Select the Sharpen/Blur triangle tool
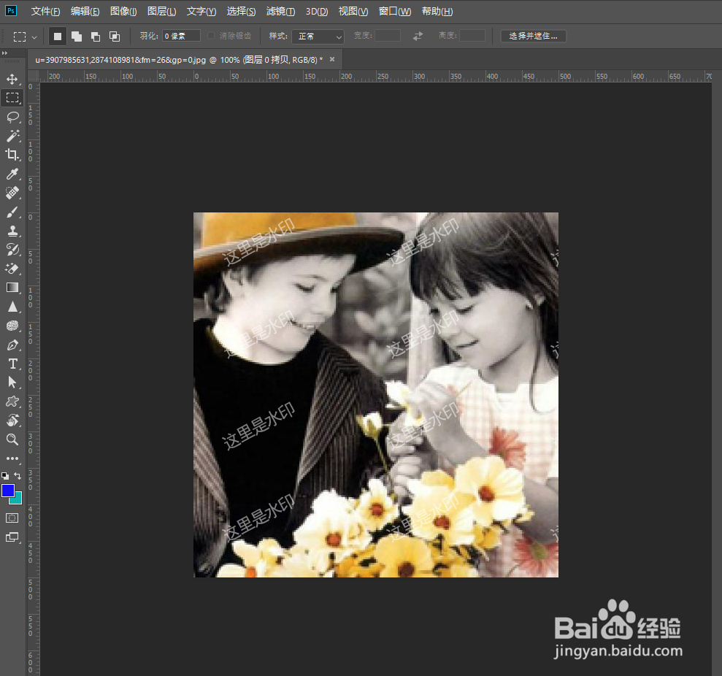 pyautogui.click(x=12, y=307)
